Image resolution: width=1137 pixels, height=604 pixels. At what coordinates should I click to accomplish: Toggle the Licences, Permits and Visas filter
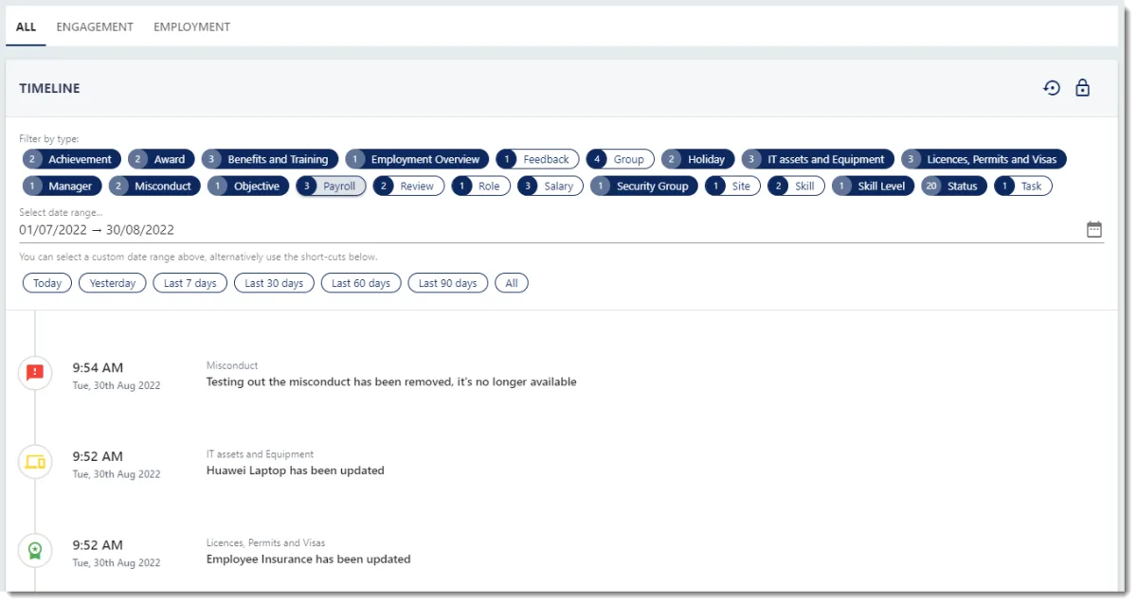click(984, 159)
